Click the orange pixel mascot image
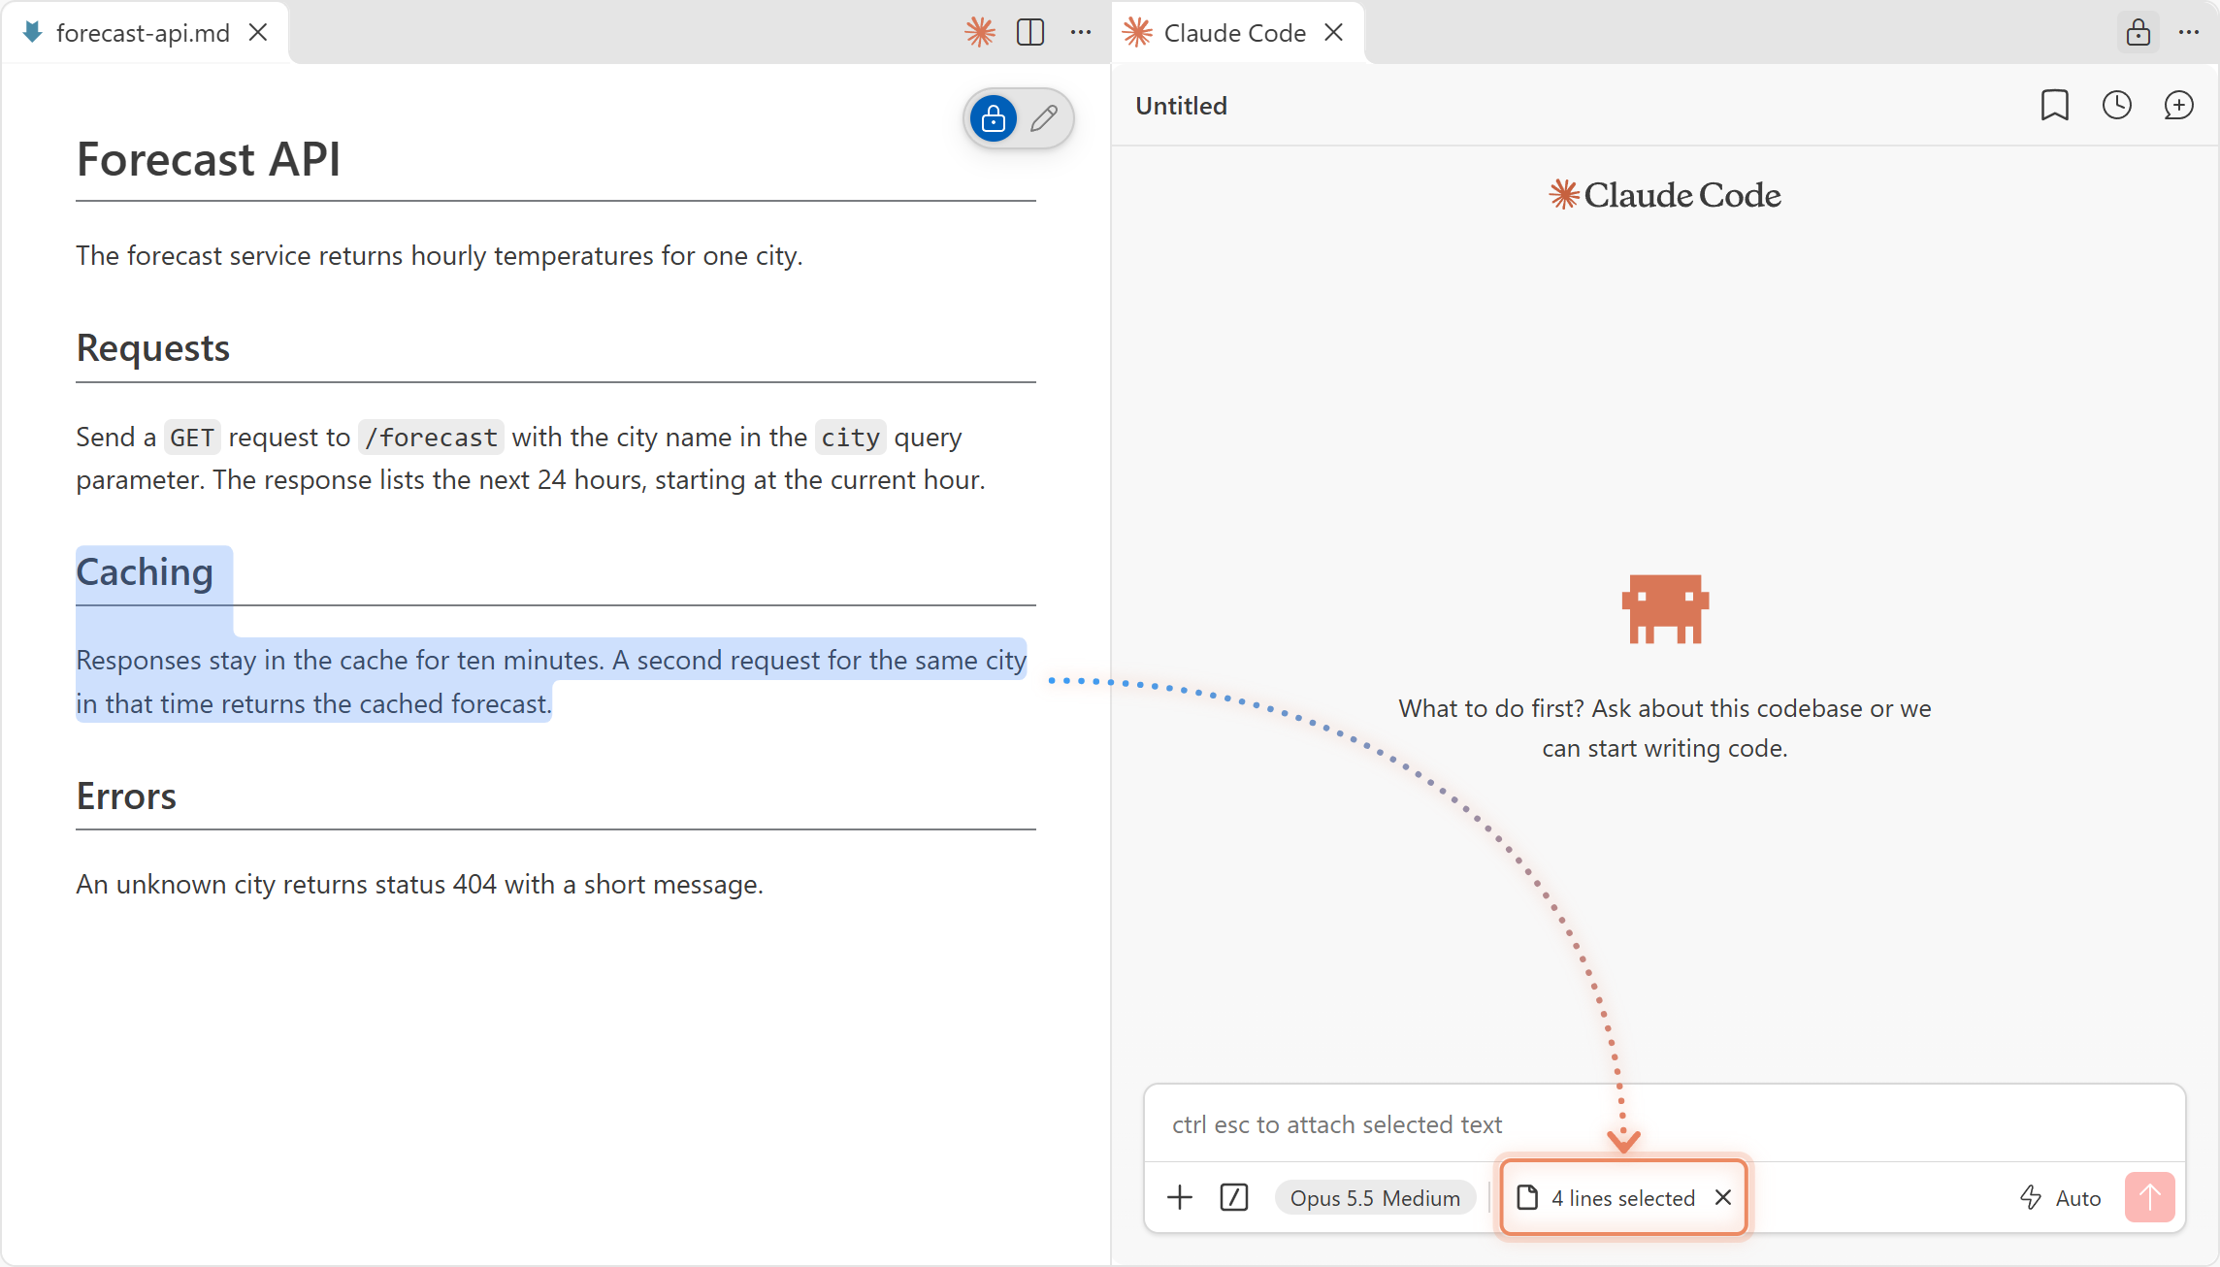Screen dimensions: 2220x1267 (1665, 609)
